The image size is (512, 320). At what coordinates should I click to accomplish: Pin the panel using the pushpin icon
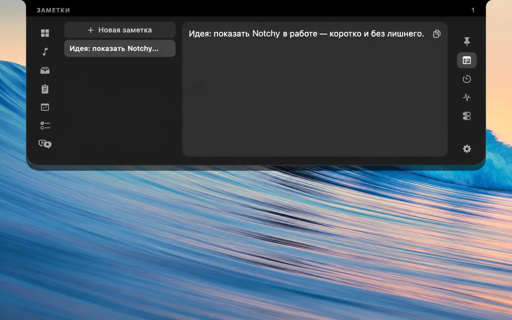coord(467,41)
